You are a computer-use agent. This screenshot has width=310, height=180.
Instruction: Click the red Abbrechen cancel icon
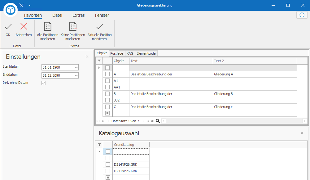click(x=24, y=27)
